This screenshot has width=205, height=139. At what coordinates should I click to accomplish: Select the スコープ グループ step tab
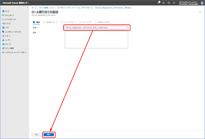tap(68, 22)
